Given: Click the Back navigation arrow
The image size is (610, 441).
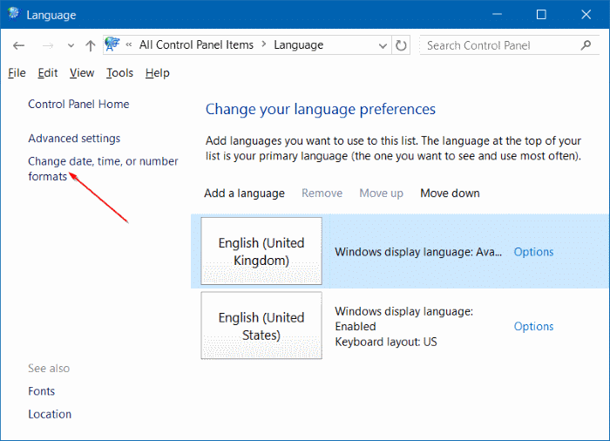Looking at the screenshot, I should [19, 45].
